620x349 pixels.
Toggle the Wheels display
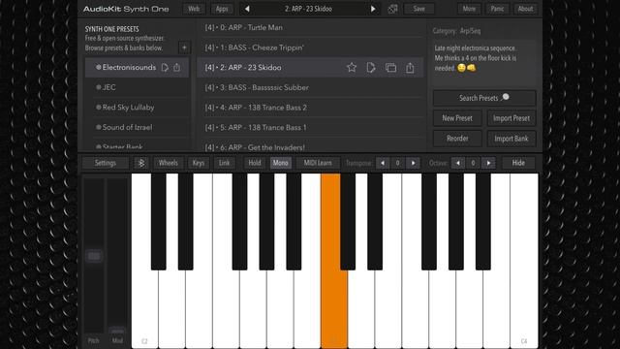click(168, 163)
